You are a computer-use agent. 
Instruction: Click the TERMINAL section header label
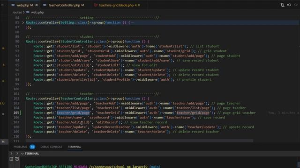pyautogui.click(x=32, y=154)
